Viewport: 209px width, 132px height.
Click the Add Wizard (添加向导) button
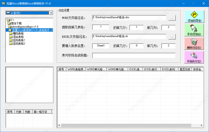[194, 16]
